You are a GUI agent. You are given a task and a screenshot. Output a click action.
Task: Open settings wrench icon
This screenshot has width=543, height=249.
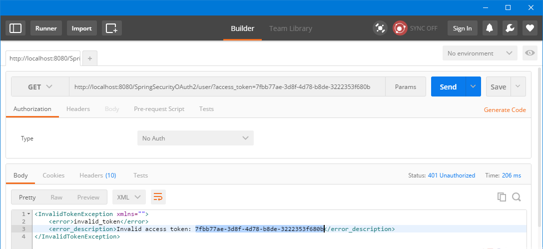(510, 28)
